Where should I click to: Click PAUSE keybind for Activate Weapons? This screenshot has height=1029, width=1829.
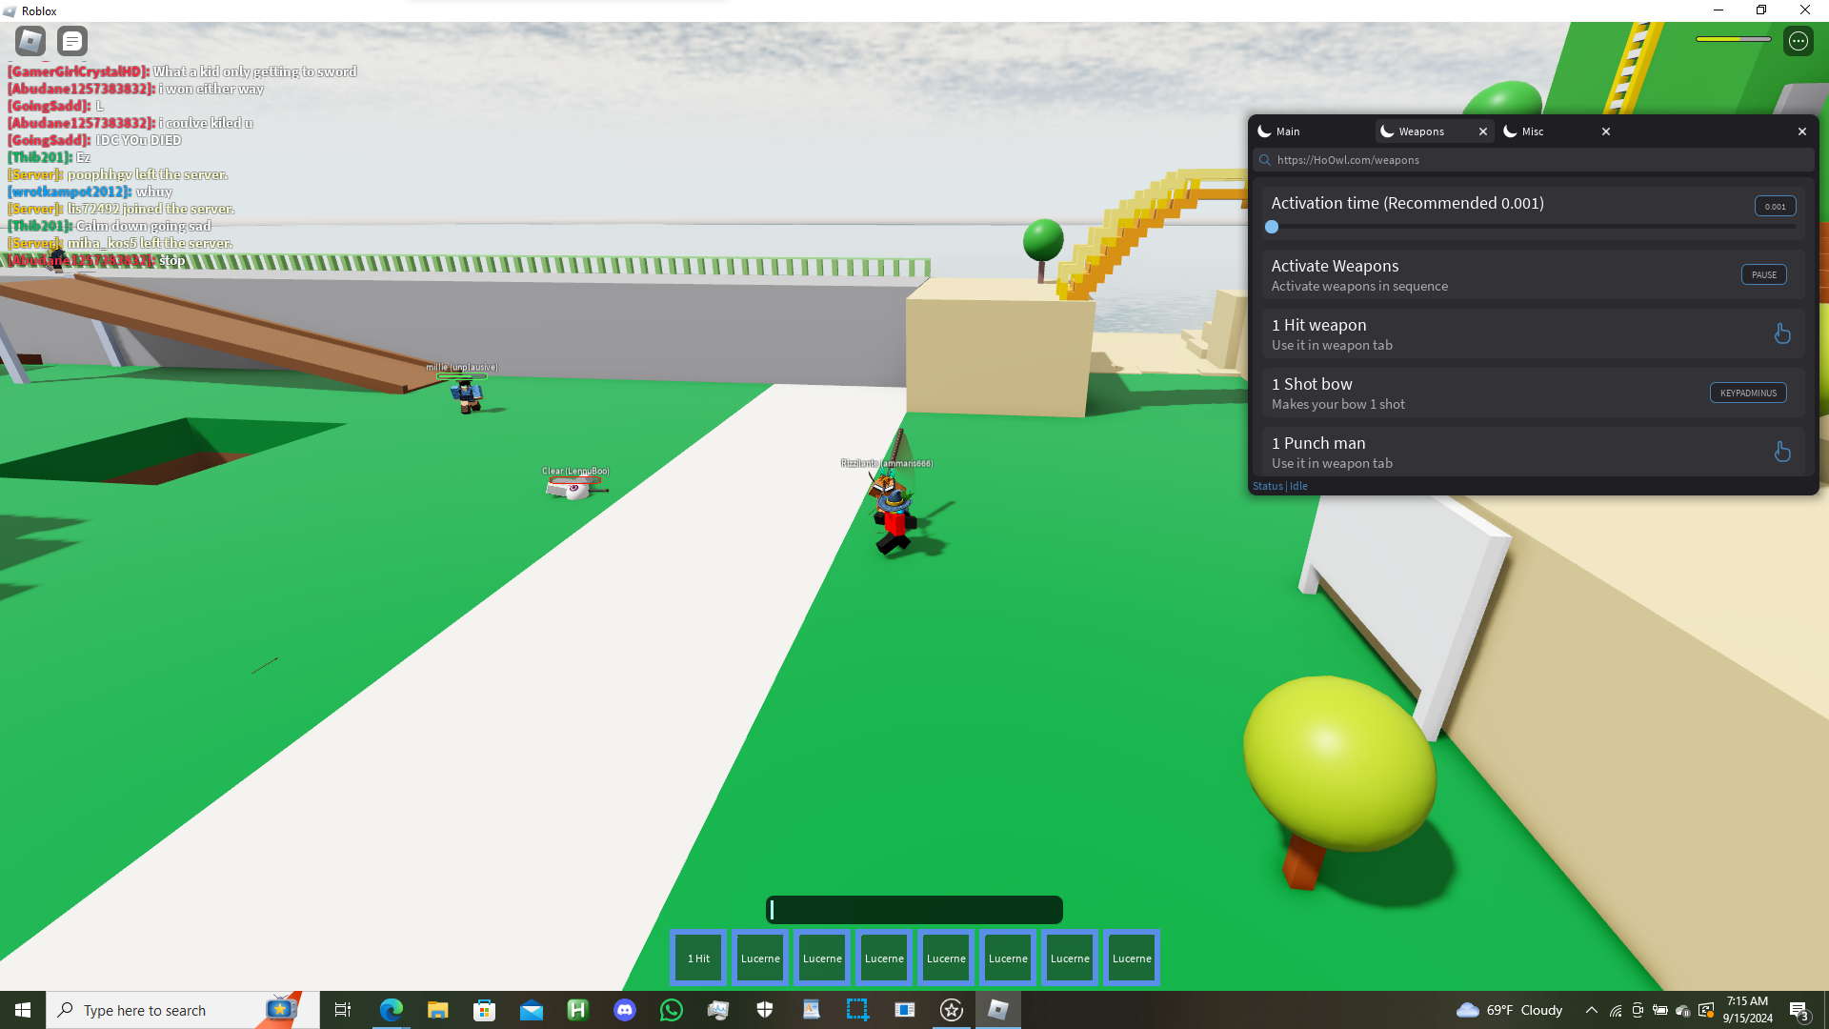point(1764,274)
